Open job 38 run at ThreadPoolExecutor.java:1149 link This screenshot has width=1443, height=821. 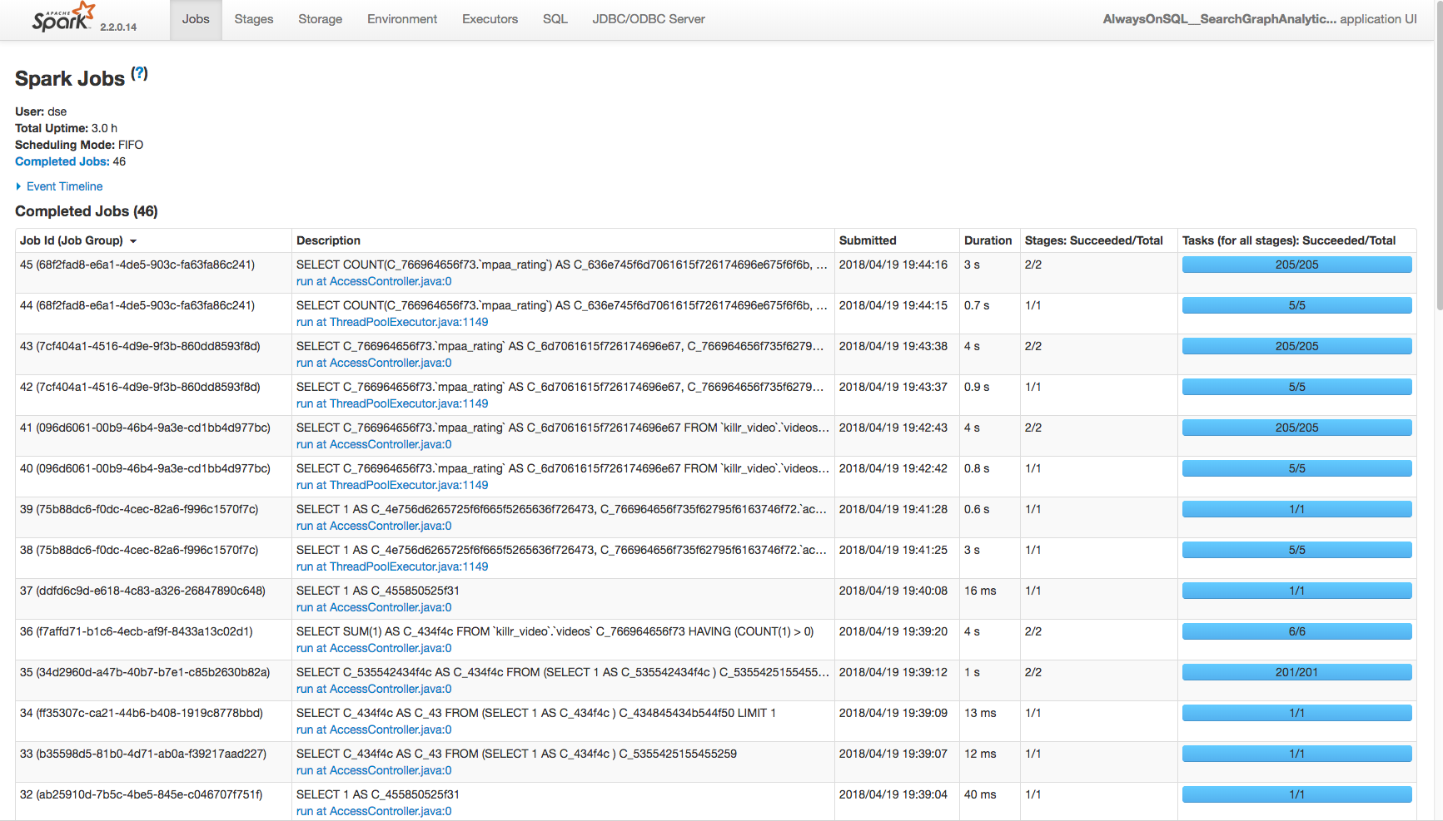point(392,566)
